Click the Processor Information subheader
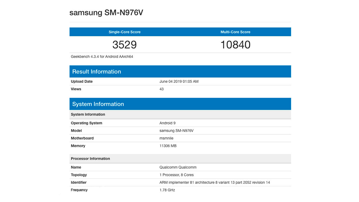The image size is (359, 202). [90, 159]
